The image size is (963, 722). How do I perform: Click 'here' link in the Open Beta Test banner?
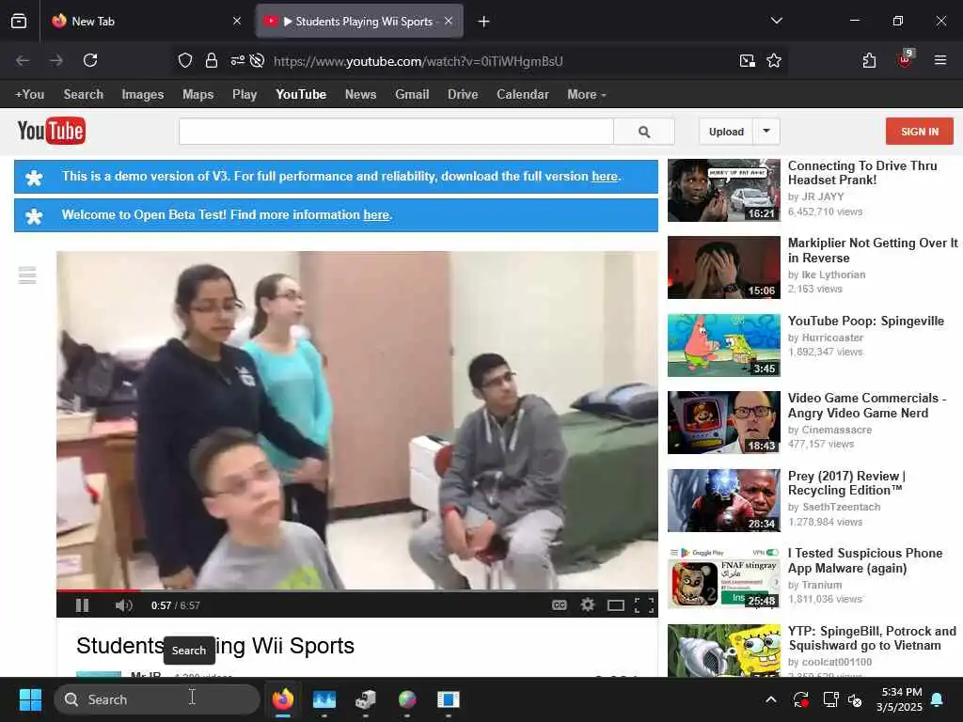tap(376, 215)
